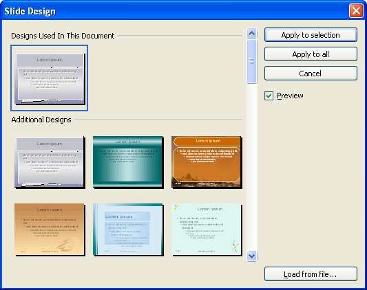367x290 pixels.
Task: Open the Load from file dialog
Action: 311,274
